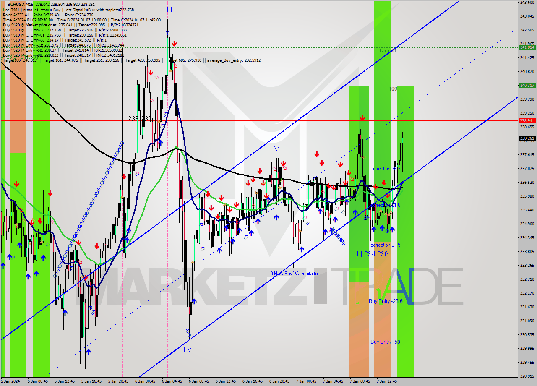This screenshot has height=386, width=537.
Task: Click the 234.345 price axis label
Action: [x=527, y=238]
